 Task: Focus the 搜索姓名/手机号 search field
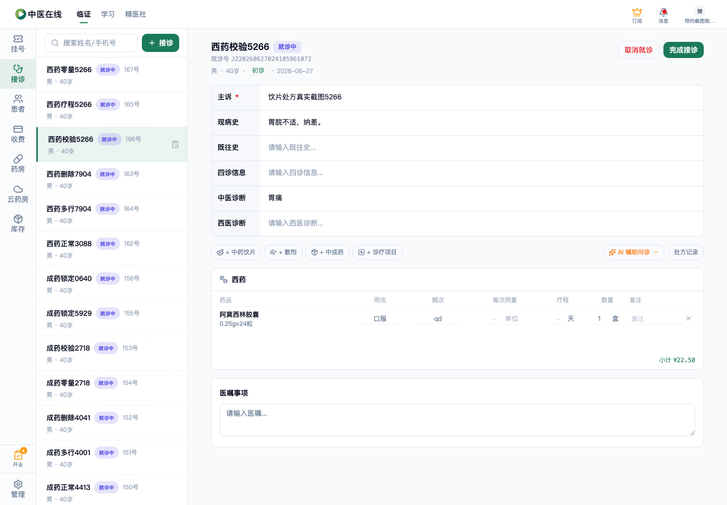[x=91, y=43]
